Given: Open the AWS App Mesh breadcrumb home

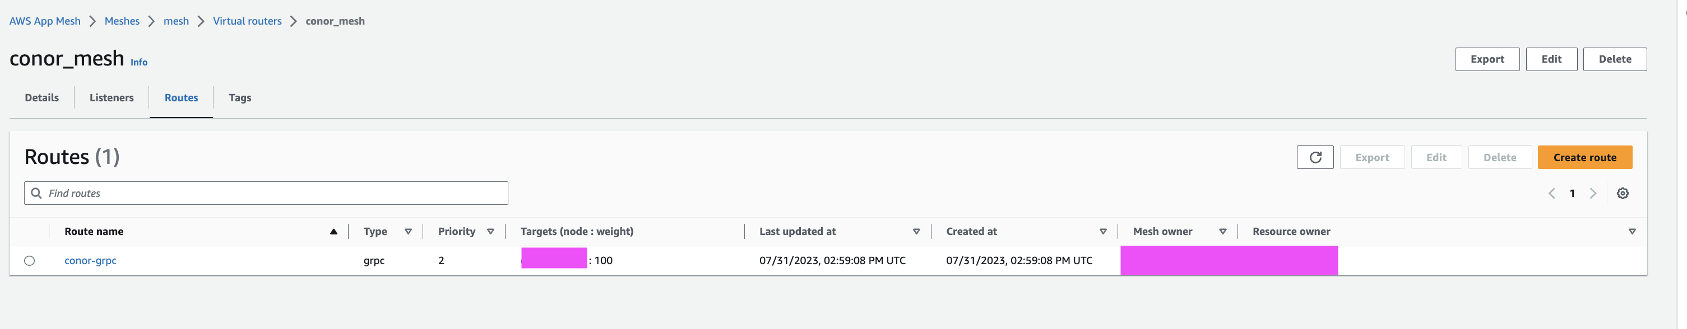Looking at the screenshot, I should (45, 20).
